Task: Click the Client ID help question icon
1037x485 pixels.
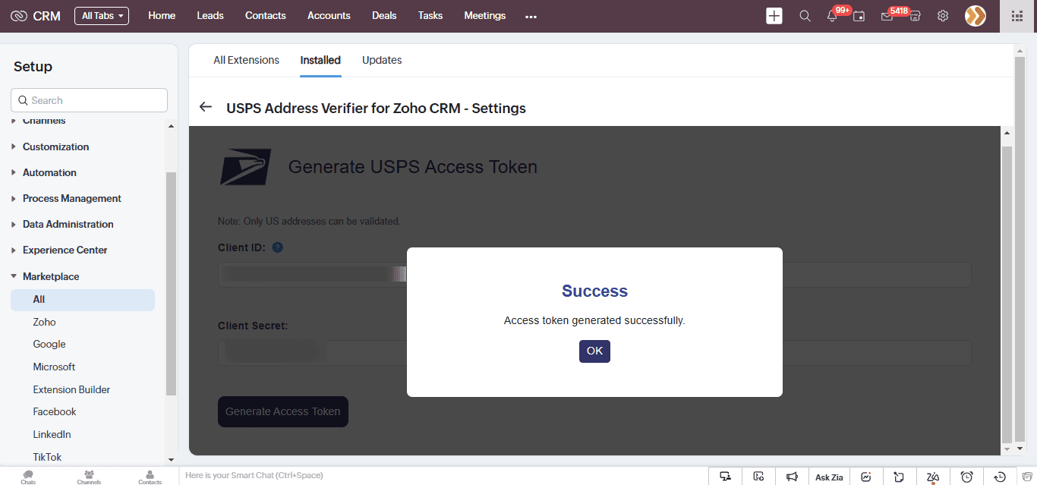Action: (x=278, y=247)
